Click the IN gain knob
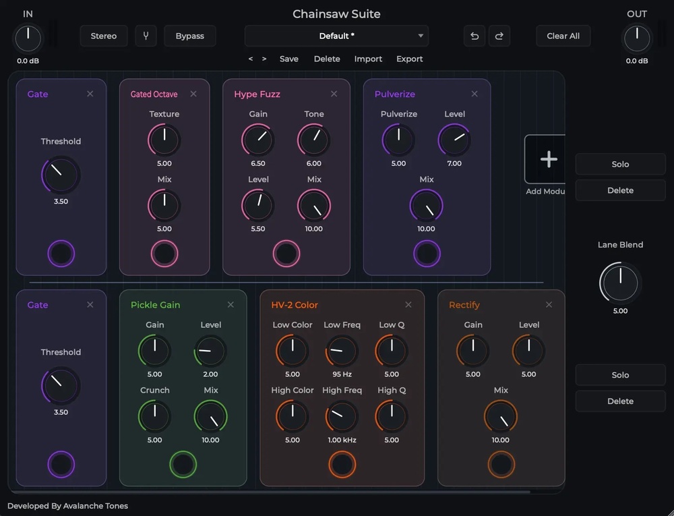The height and width of the screenshot is (516, 674). [x=28, y=38]
